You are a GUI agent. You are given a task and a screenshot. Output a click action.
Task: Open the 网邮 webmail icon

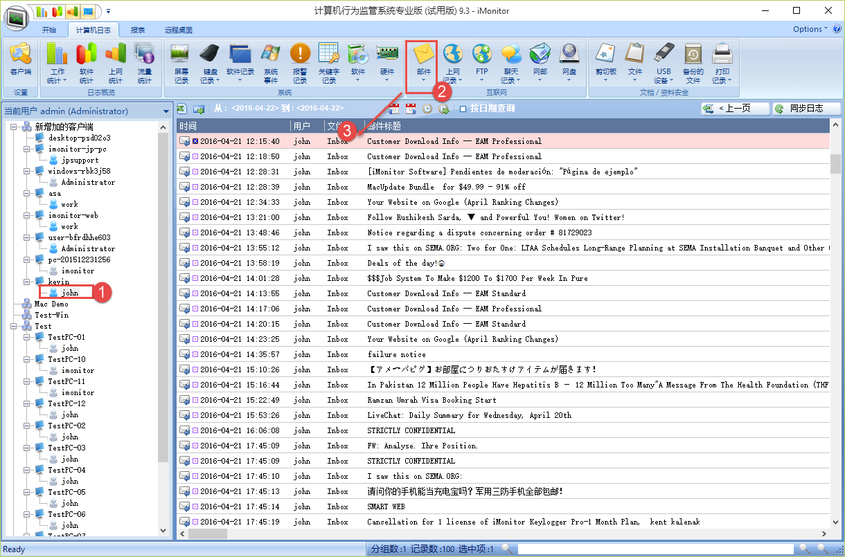[x=540, y=63]
